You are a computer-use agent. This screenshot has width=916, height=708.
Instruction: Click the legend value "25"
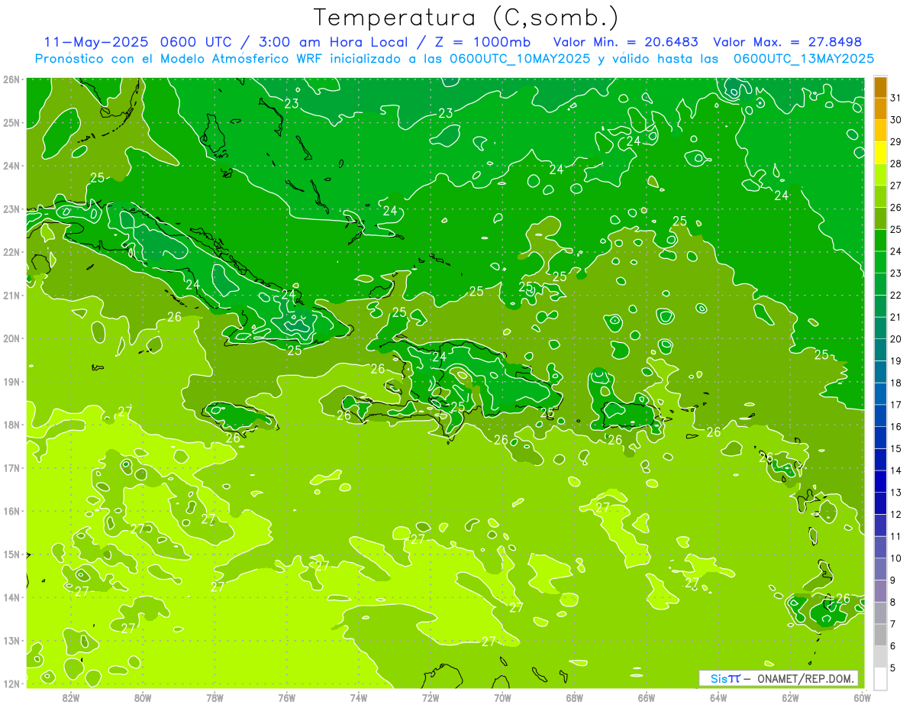tap(896, 229)
